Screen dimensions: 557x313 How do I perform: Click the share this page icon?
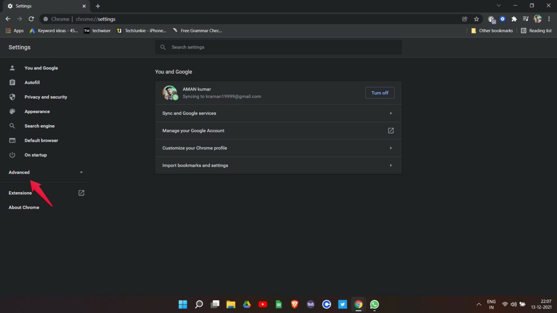(x=465, y=19)
